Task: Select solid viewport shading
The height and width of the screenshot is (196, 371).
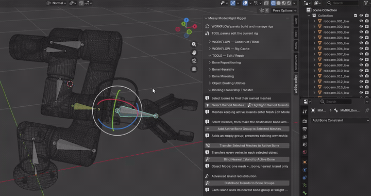Action: [x=278, y=3]
